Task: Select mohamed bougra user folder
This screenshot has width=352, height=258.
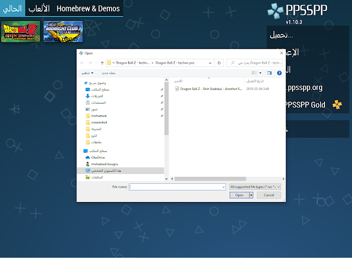Action: pos(102,164)
